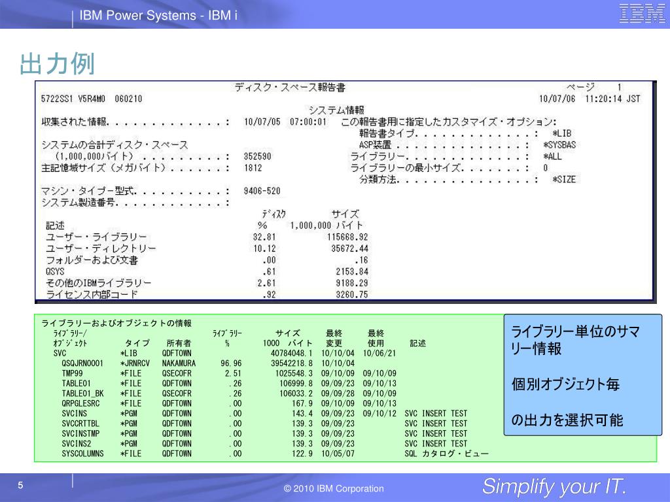The height and width of the screenshot is (502, 670).
Task: Click the 'QSQJRN0001' object name
Action: [x=82, y=363]
